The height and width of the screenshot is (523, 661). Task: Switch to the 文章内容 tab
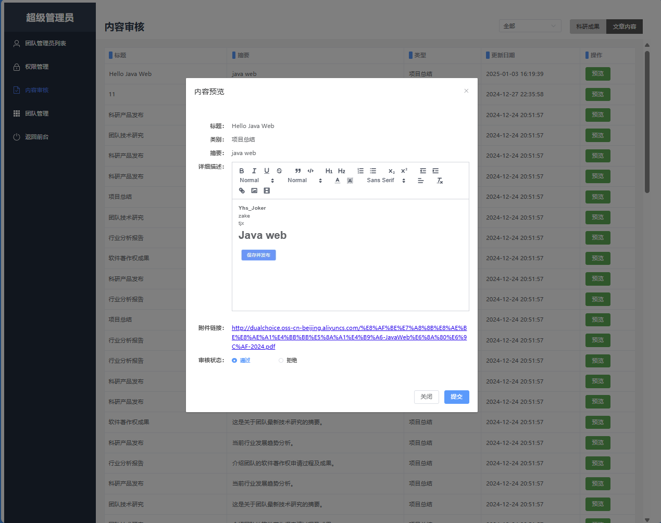624,27
